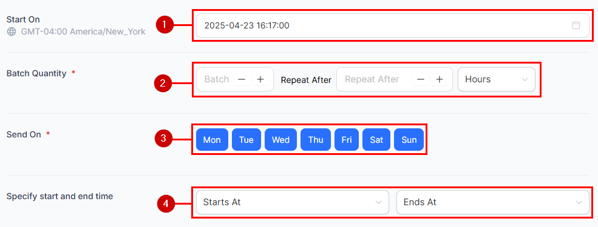598x227 pixels.
Task: Expand the Ends At dropdown
Action: [x=493, y=202]
